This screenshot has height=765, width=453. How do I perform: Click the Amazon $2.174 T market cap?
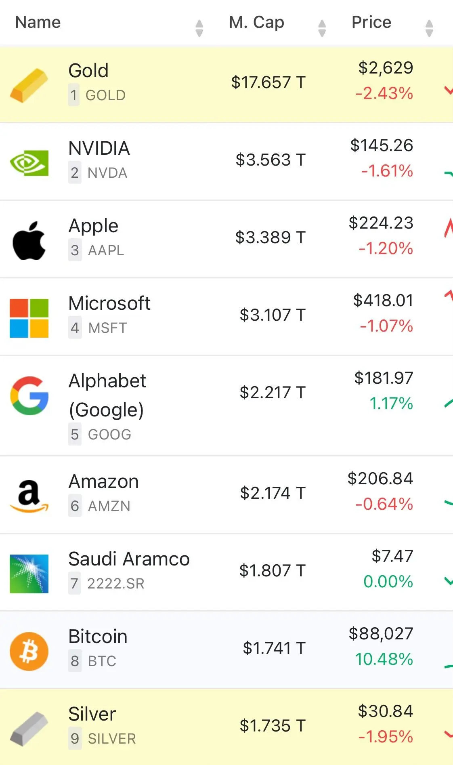273,493
